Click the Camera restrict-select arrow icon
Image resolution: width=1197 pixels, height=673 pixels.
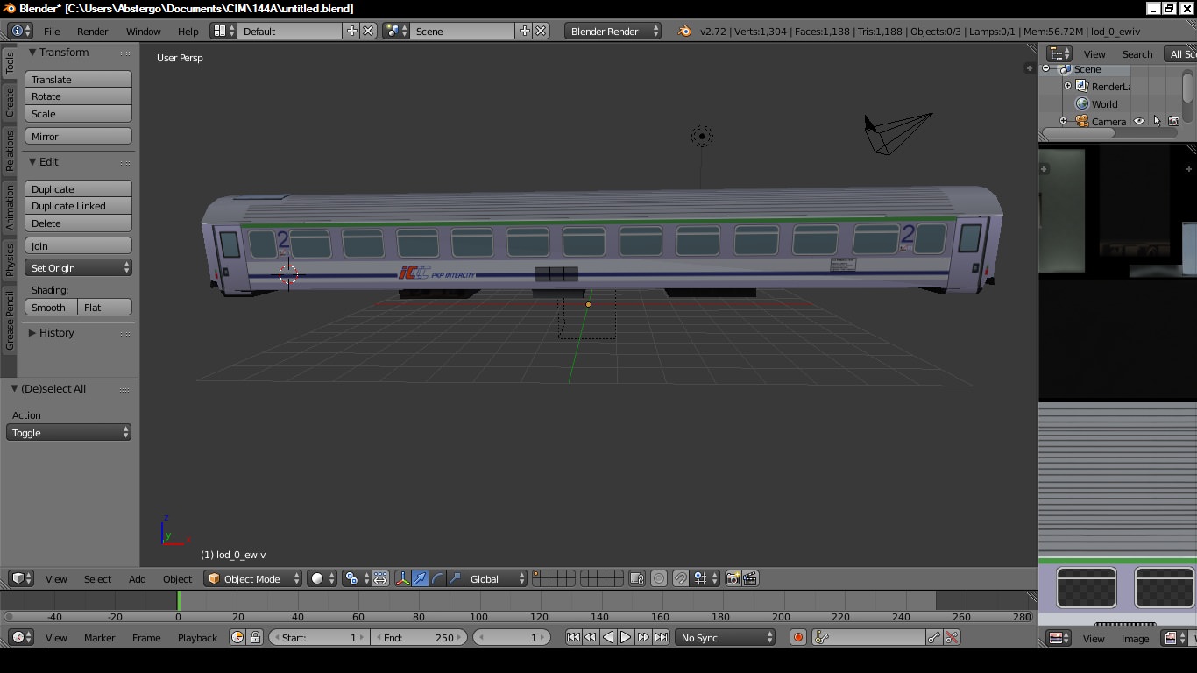point(1157,121)
